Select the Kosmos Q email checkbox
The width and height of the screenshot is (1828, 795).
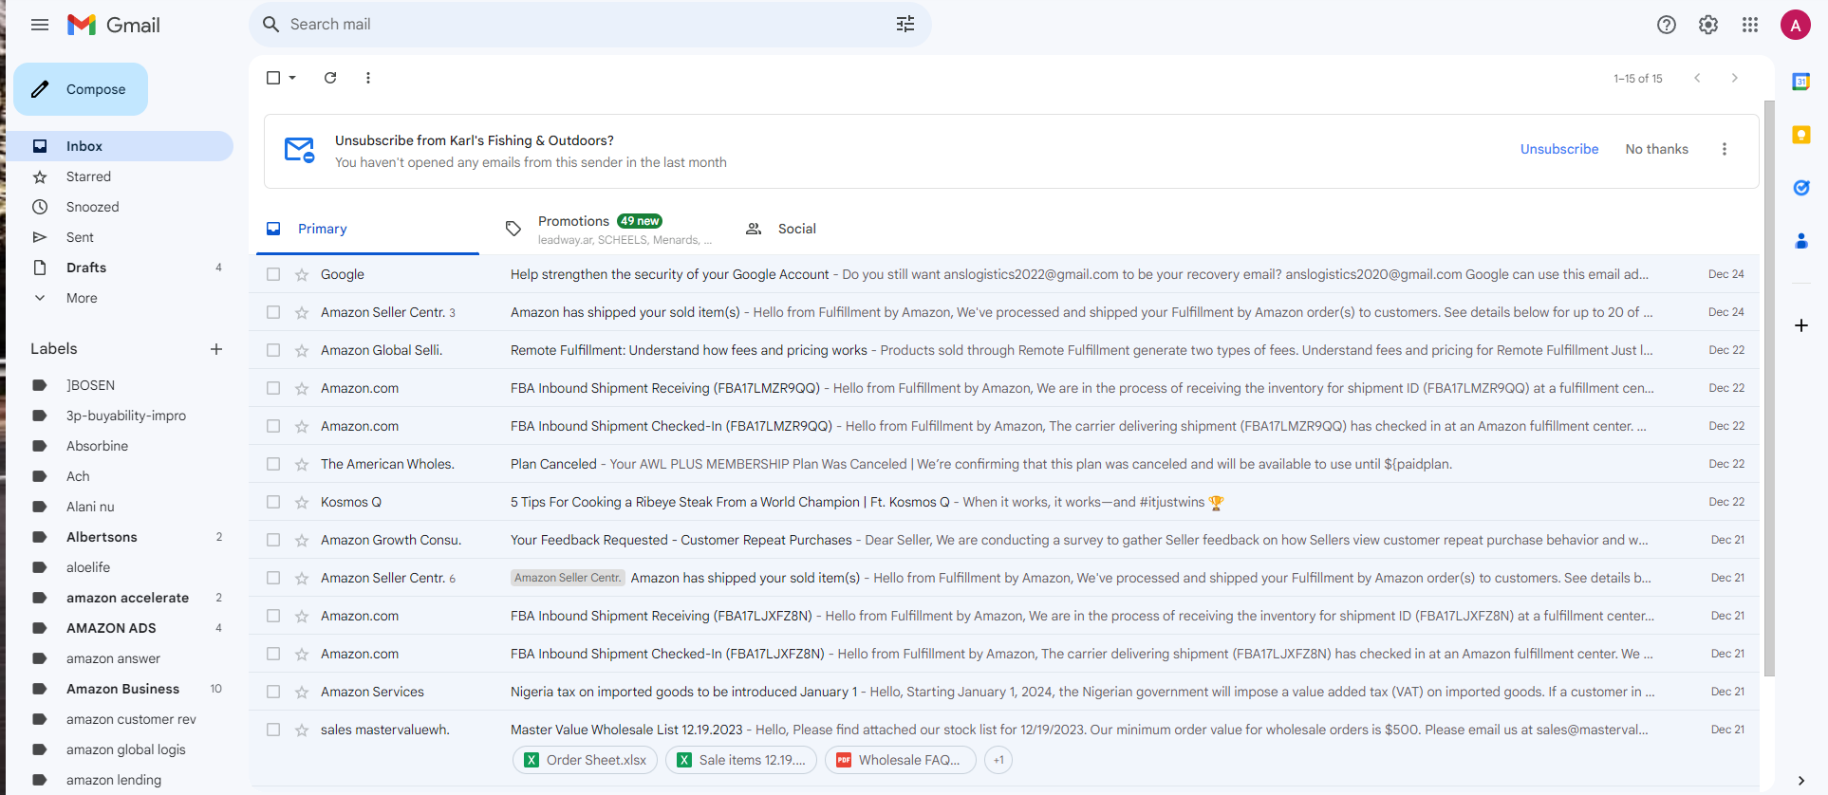pos(273,502)
